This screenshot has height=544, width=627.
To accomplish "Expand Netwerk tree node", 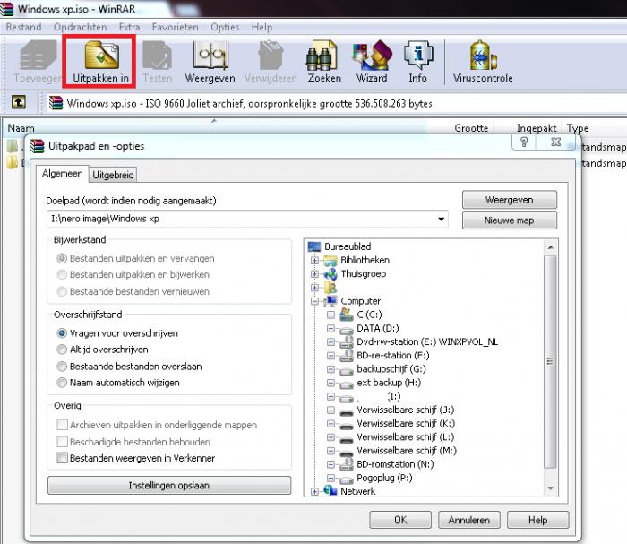I will coord(314,492).
